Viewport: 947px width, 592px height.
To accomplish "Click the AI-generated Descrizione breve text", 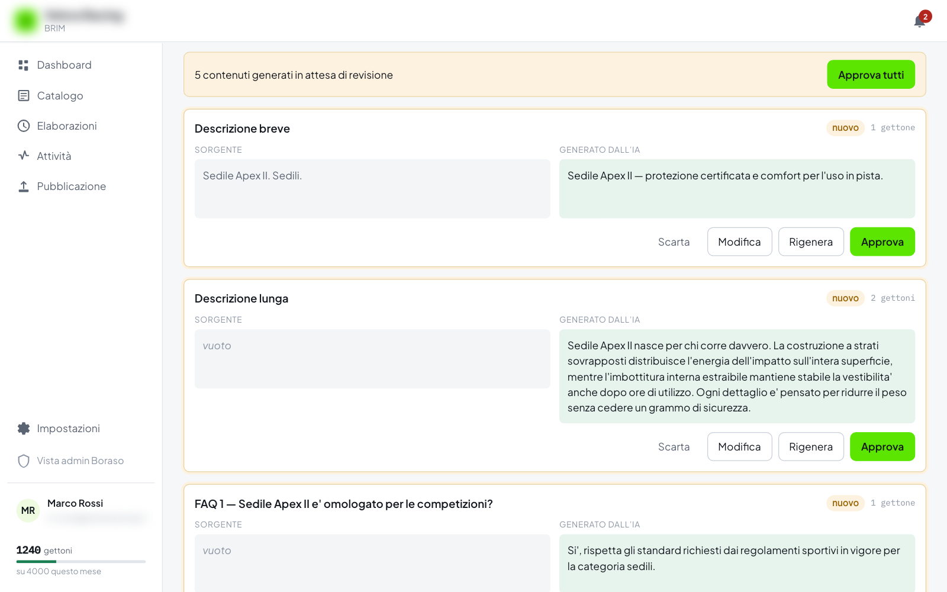I will coord(737,189).
